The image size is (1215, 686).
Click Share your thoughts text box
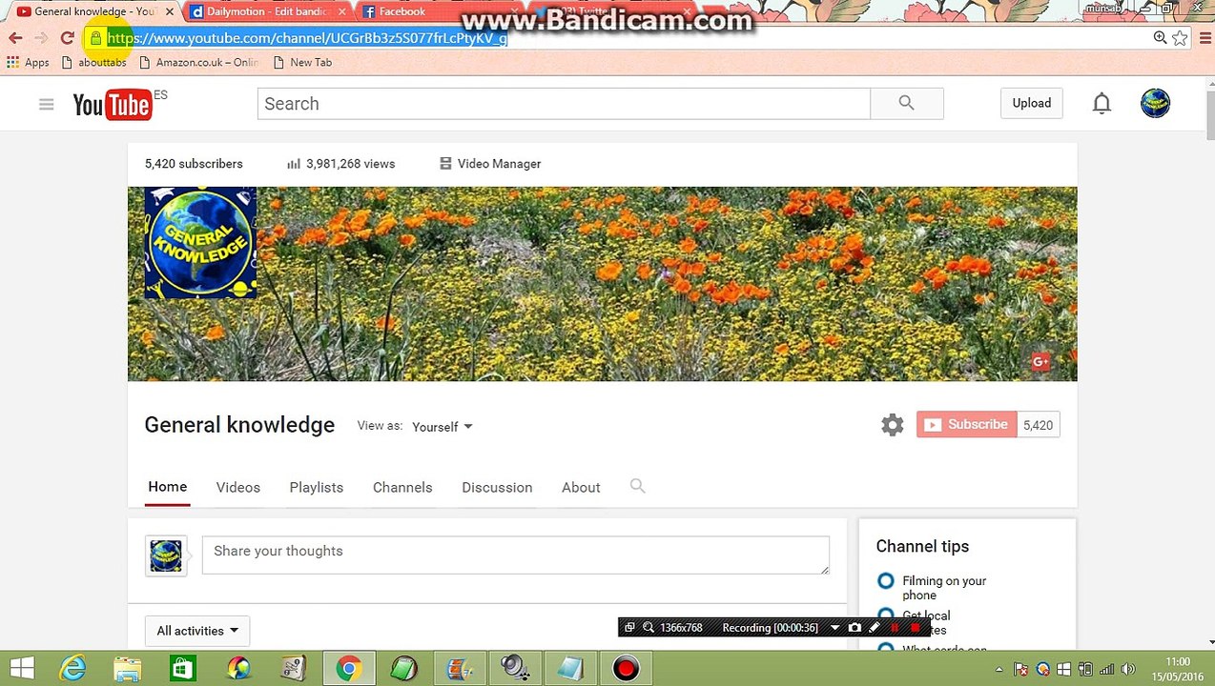pyautogui.click(x=515, y=555)
